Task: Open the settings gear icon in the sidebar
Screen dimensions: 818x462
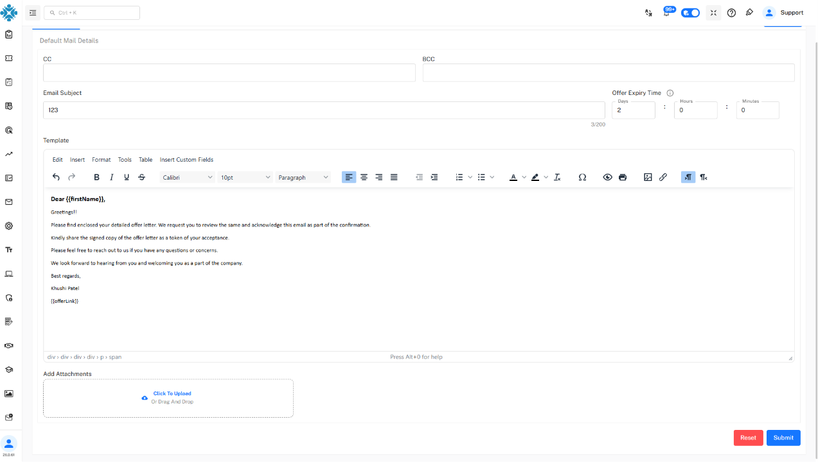Action: 9,226
